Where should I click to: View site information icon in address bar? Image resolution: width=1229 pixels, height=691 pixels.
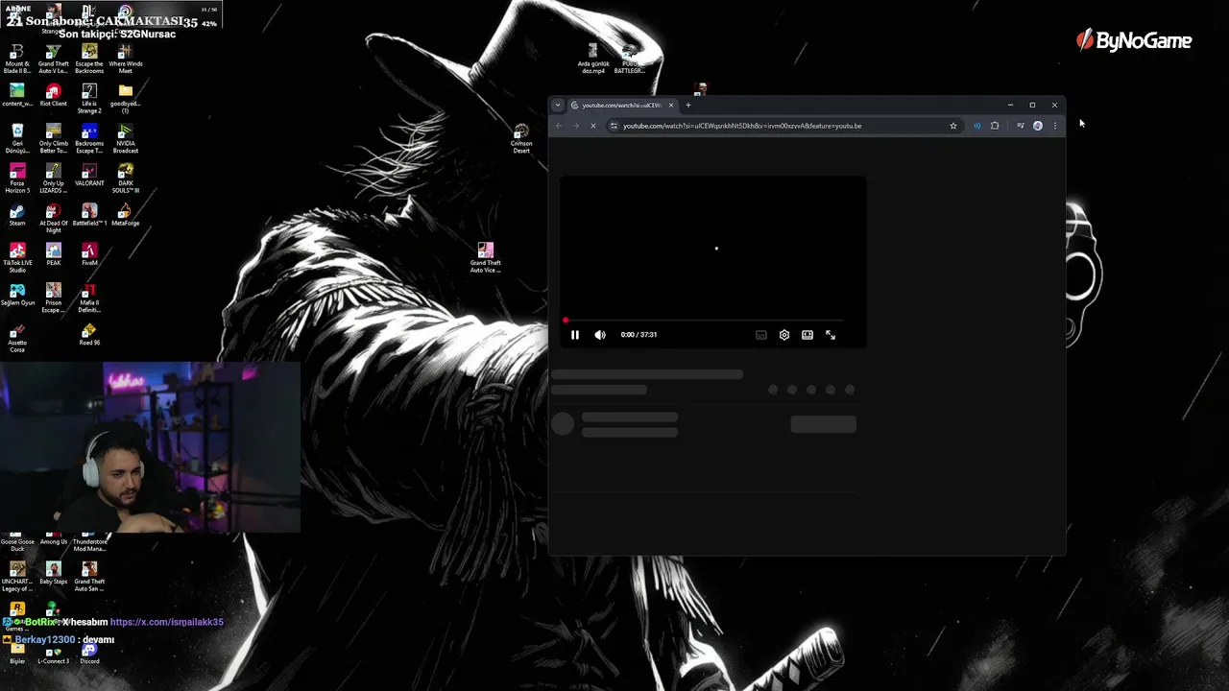614,126
